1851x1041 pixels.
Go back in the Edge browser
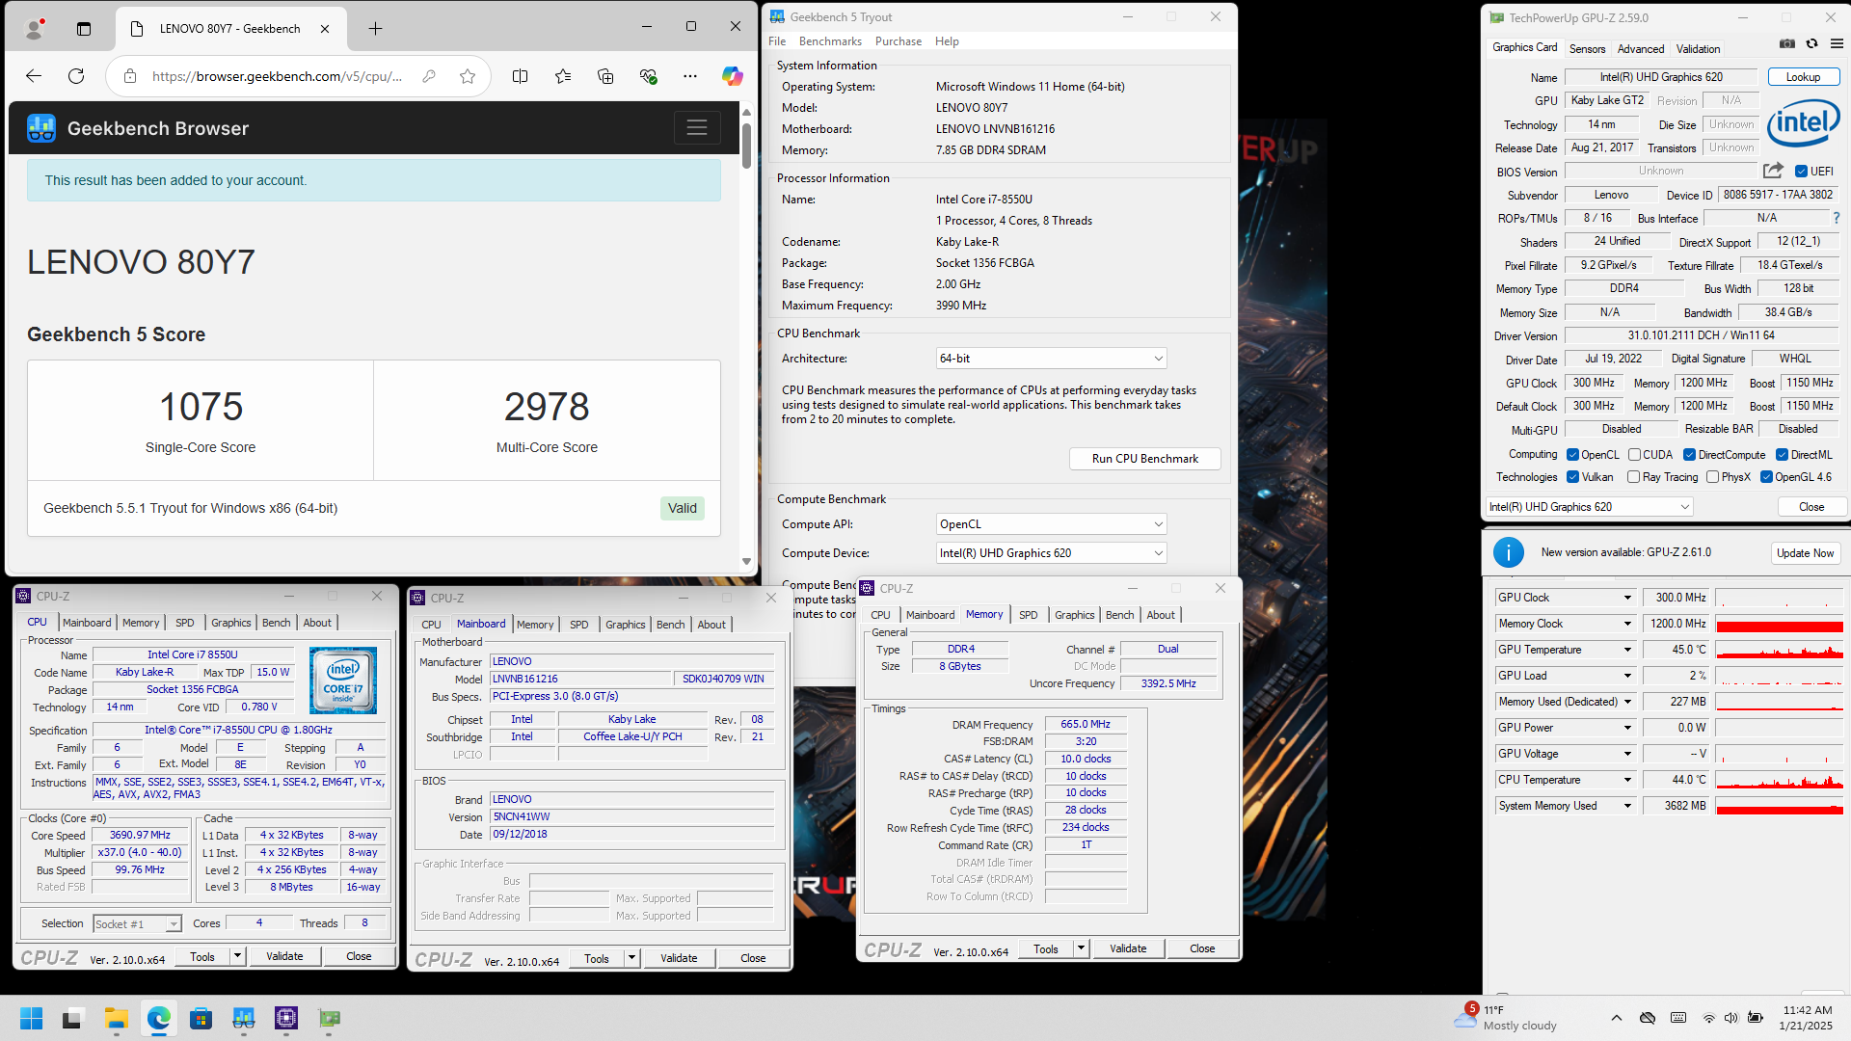coord(34,76)
